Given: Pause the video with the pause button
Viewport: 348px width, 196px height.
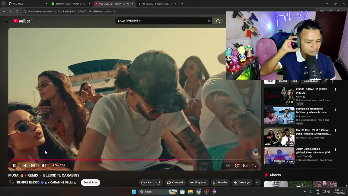Looking at the screenshot, I should (x=14, y=165).
